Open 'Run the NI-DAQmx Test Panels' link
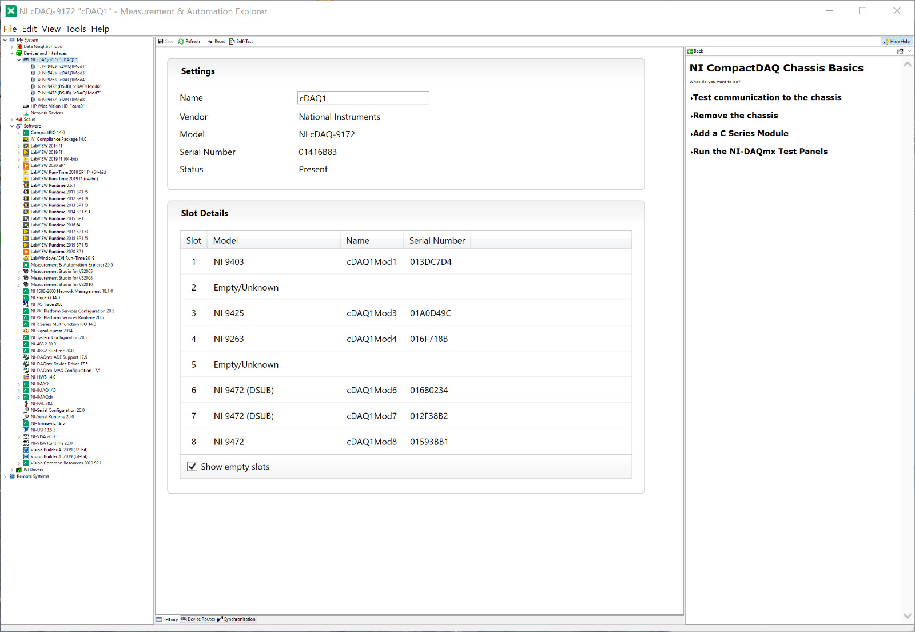This screenshot has height=632, width=915. (759, 152)
